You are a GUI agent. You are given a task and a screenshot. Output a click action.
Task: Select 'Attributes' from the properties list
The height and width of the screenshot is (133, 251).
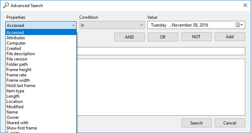pyautogui.click(x=16, y=38)
